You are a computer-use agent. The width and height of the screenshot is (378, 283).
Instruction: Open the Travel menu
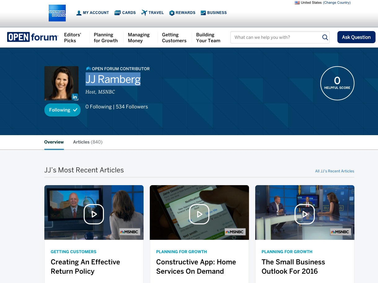[x=152, y=13]
